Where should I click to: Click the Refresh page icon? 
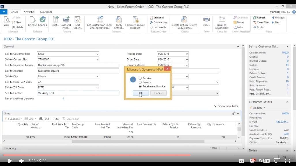tap(255, 18)
